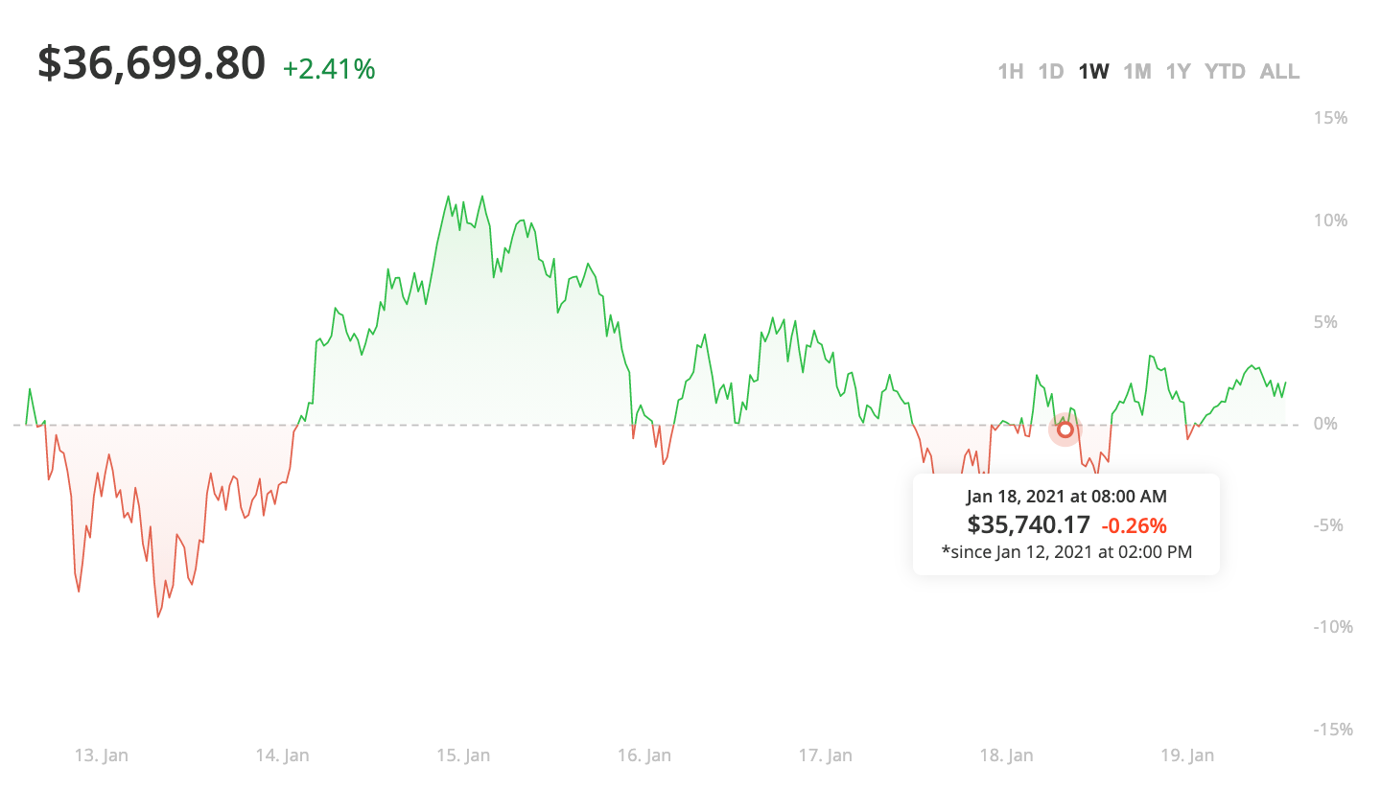Switch chart to 1M range
This screenshot has height=790, width=1381.
[x=1136, y=71]
